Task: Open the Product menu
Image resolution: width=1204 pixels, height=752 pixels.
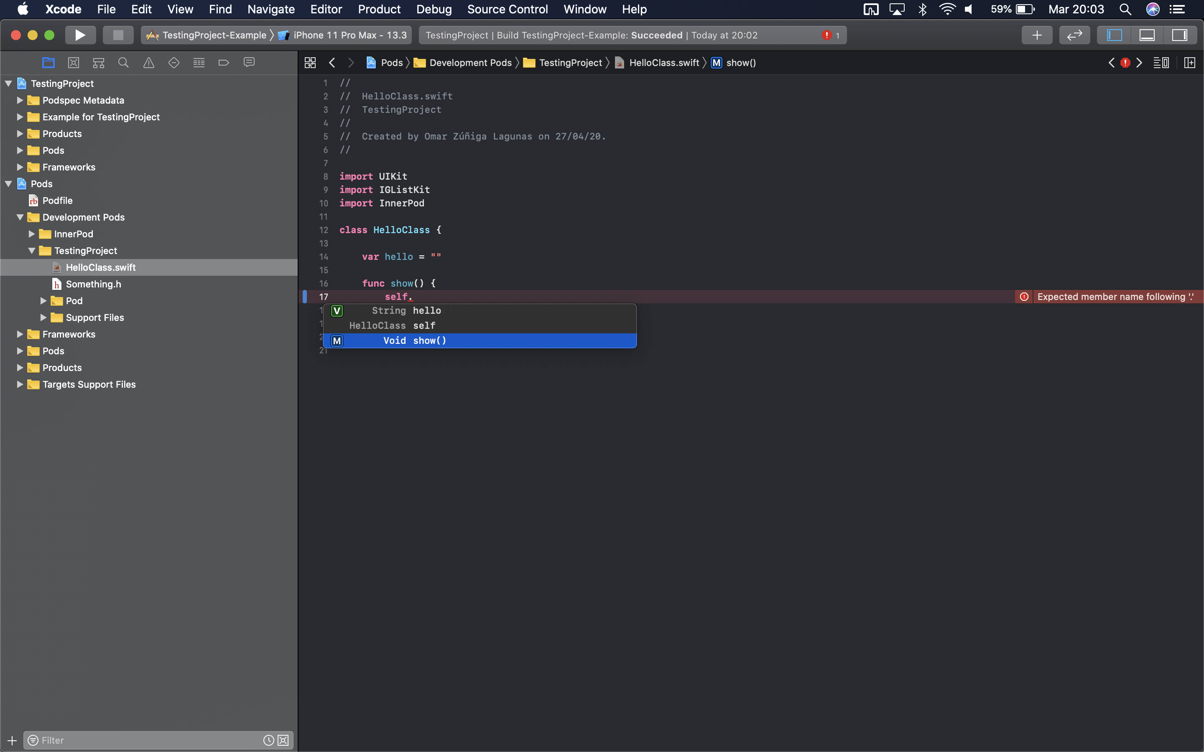Action: tap(379, 9)
